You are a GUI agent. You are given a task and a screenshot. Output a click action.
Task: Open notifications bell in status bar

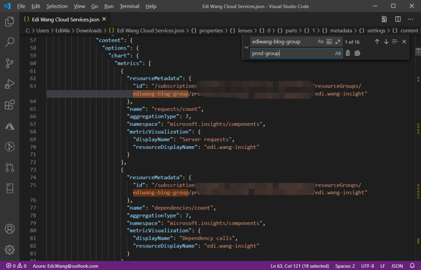[x=412, y=266]
